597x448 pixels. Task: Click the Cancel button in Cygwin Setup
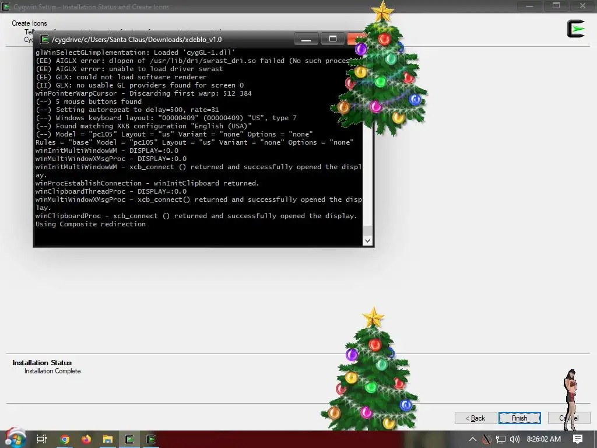pos(569,418)
